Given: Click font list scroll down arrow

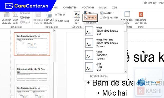Looking at the screenshot, I should [x=125, y=71].
